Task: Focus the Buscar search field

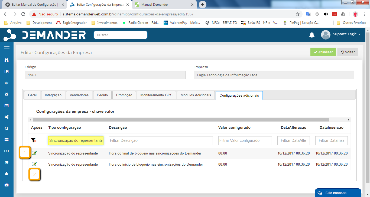Action: point(121,35)
